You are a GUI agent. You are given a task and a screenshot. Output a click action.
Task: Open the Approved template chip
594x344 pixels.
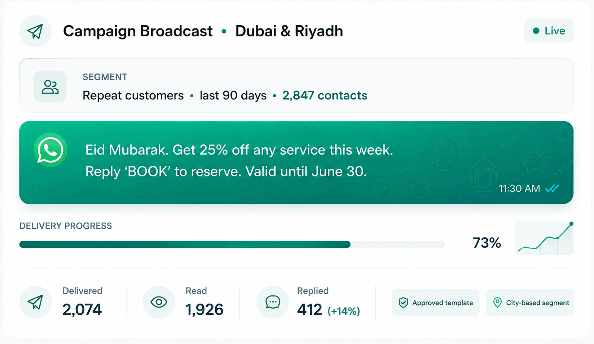[x=435, y=303]
